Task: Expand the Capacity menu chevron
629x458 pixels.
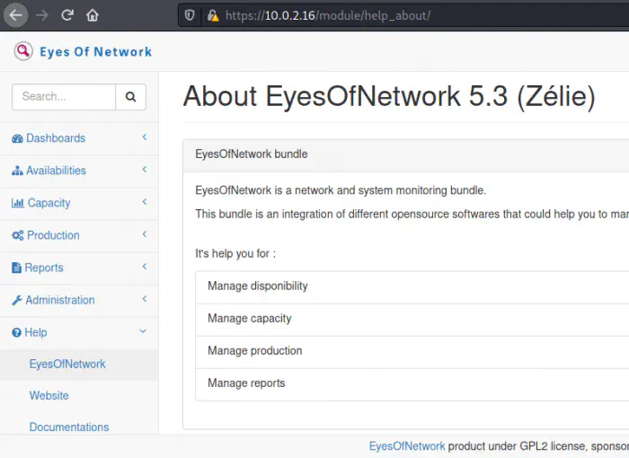Action: click(144, 202)
